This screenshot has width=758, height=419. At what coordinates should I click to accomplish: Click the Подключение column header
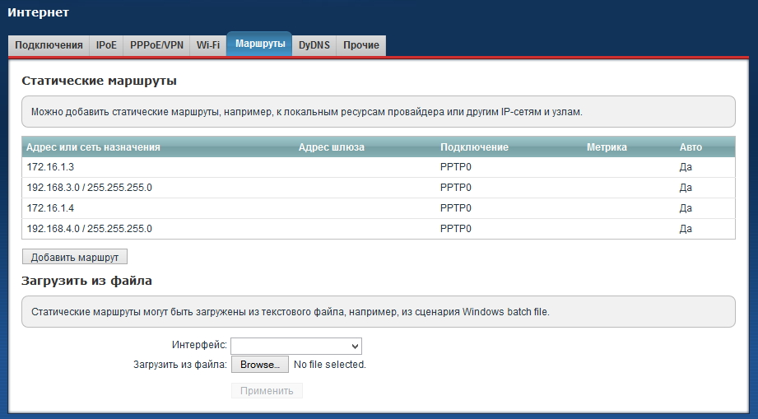pos(474,147)
